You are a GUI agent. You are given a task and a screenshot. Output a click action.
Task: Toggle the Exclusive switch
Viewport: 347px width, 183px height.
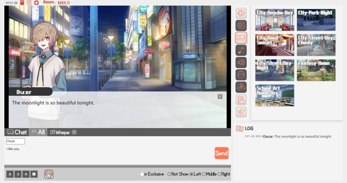(x=143, y=174)
